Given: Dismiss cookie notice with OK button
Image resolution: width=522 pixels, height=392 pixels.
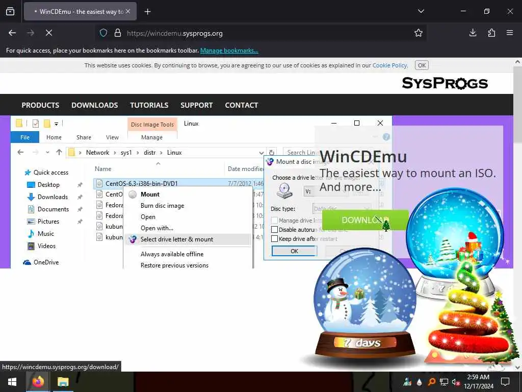Looking at the screenshot, I should pos(422,65).
